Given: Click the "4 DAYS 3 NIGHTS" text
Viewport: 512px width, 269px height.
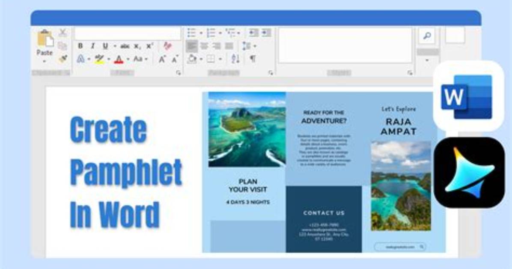Looking at the screenshot, I should tap(248, 202).
